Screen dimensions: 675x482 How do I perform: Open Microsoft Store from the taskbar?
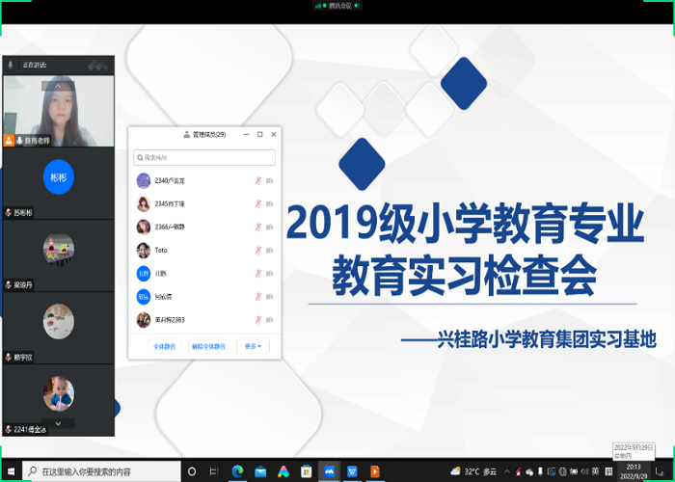tap(306, 471)
